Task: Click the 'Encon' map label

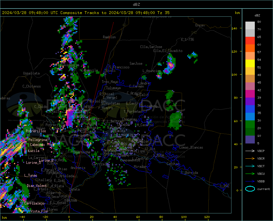Action: click(x=200, y=25)
